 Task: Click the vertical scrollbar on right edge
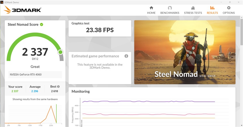241,33
